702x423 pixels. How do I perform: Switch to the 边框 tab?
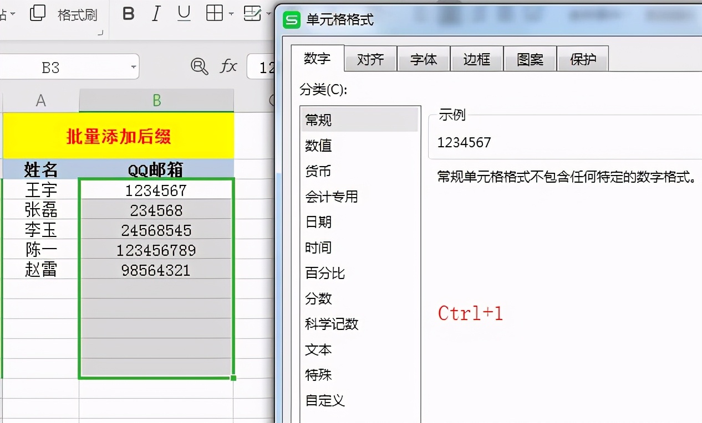point(477,59)
